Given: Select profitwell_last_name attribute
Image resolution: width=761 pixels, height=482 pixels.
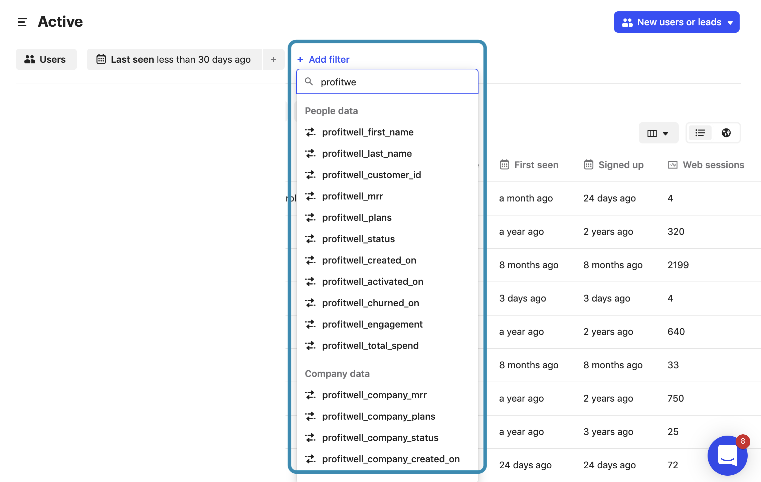Looking at the screenshot, I should point(387,153).
